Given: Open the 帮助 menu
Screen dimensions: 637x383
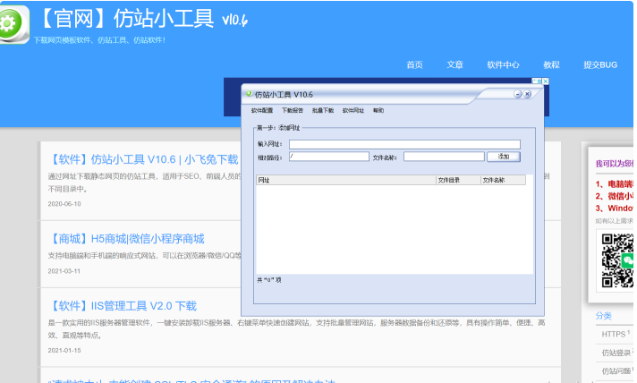Looking at the screenshot, I should (378, 110).
